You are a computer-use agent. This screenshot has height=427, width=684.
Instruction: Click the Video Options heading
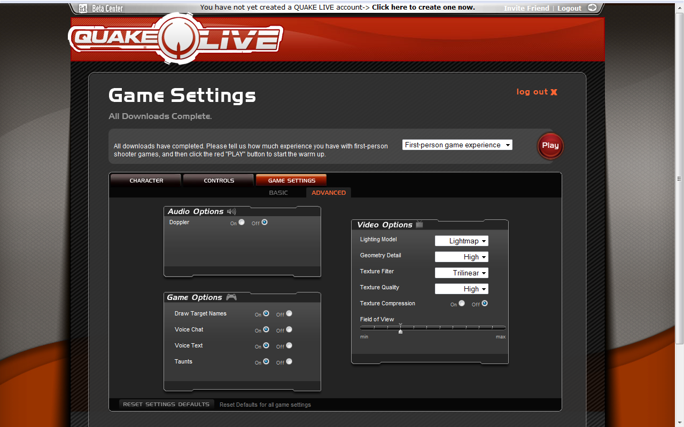[385, 225]
